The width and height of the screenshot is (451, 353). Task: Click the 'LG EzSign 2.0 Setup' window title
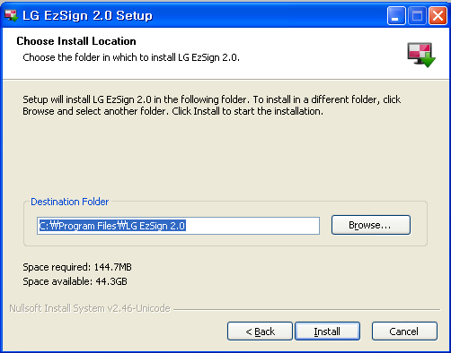(x=87, y=16)
